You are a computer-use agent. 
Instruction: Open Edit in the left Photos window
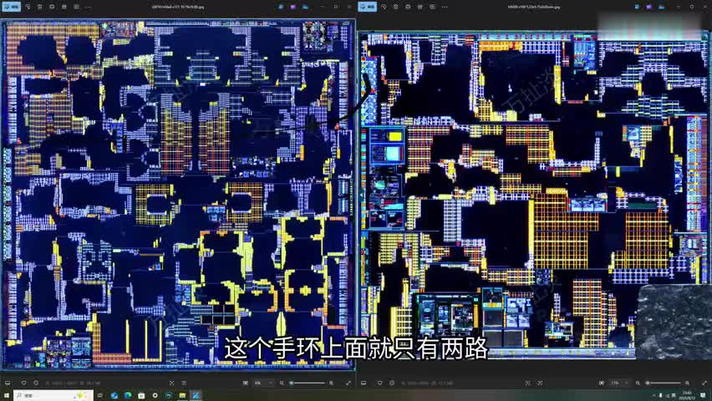click(x=11, y=7)
